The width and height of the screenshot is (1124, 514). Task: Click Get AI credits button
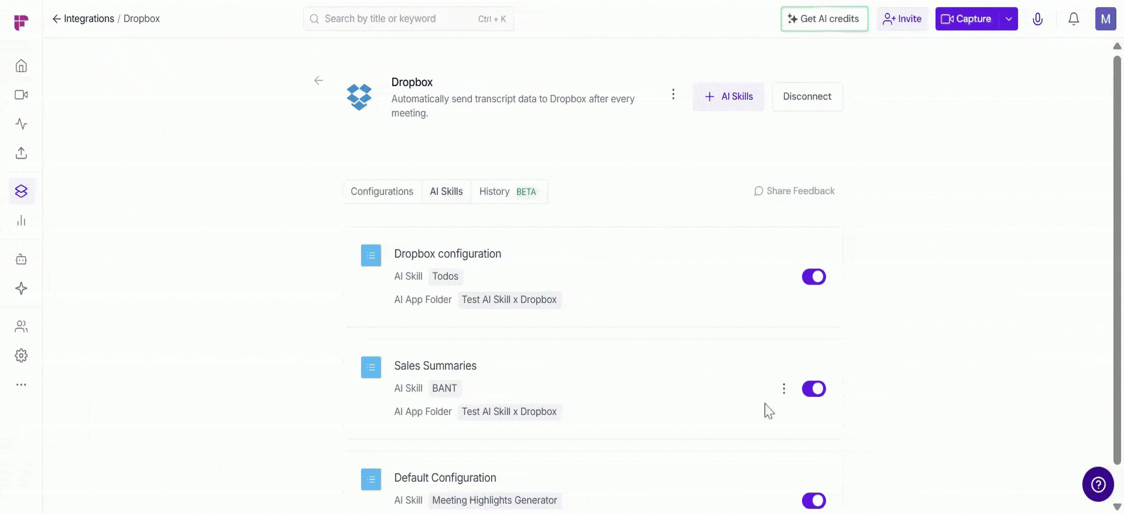(824, 19)
